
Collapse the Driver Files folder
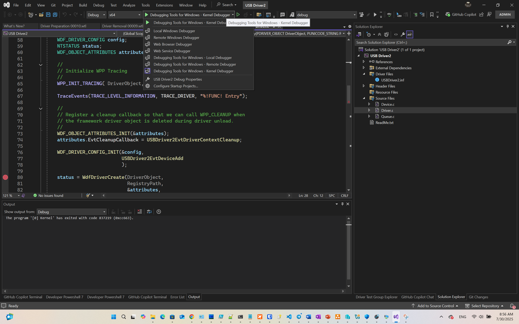tap(364, 74)
